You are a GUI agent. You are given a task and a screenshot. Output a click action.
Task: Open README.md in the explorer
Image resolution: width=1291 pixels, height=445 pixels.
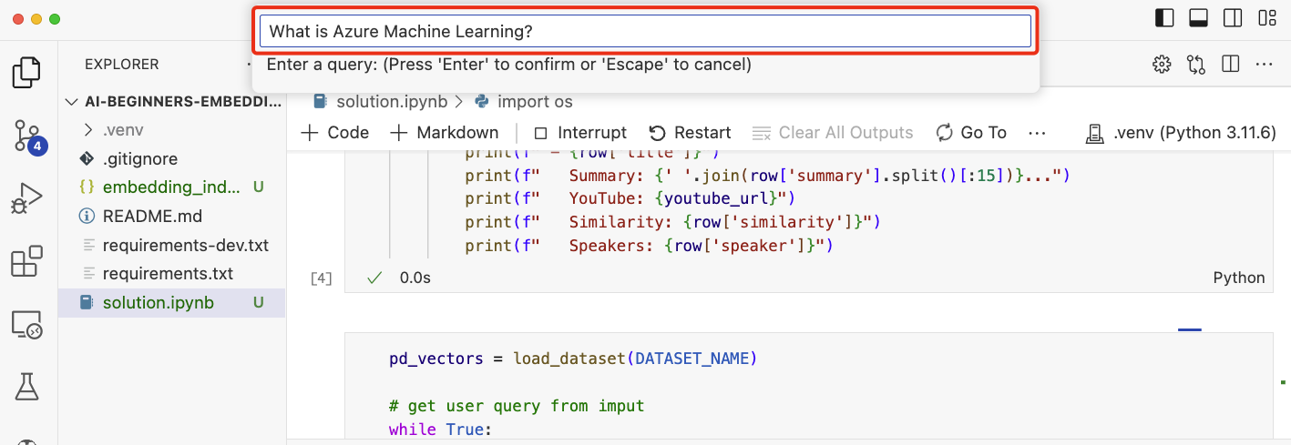[152, 217]
